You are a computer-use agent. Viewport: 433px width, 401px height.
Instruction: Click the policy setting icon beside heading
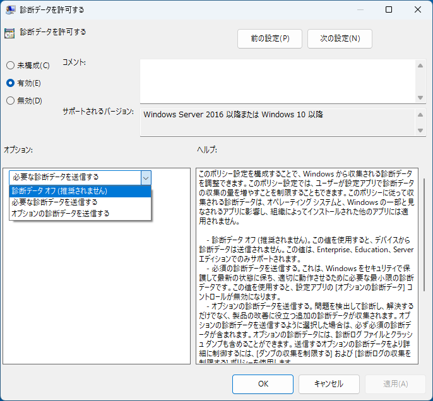pos(9,33)
